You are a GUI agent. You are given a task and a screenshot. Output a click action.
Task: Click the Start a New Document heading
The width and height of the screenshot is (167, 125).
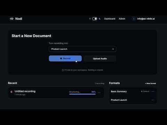pyautogui.click(x=31, y=36)
